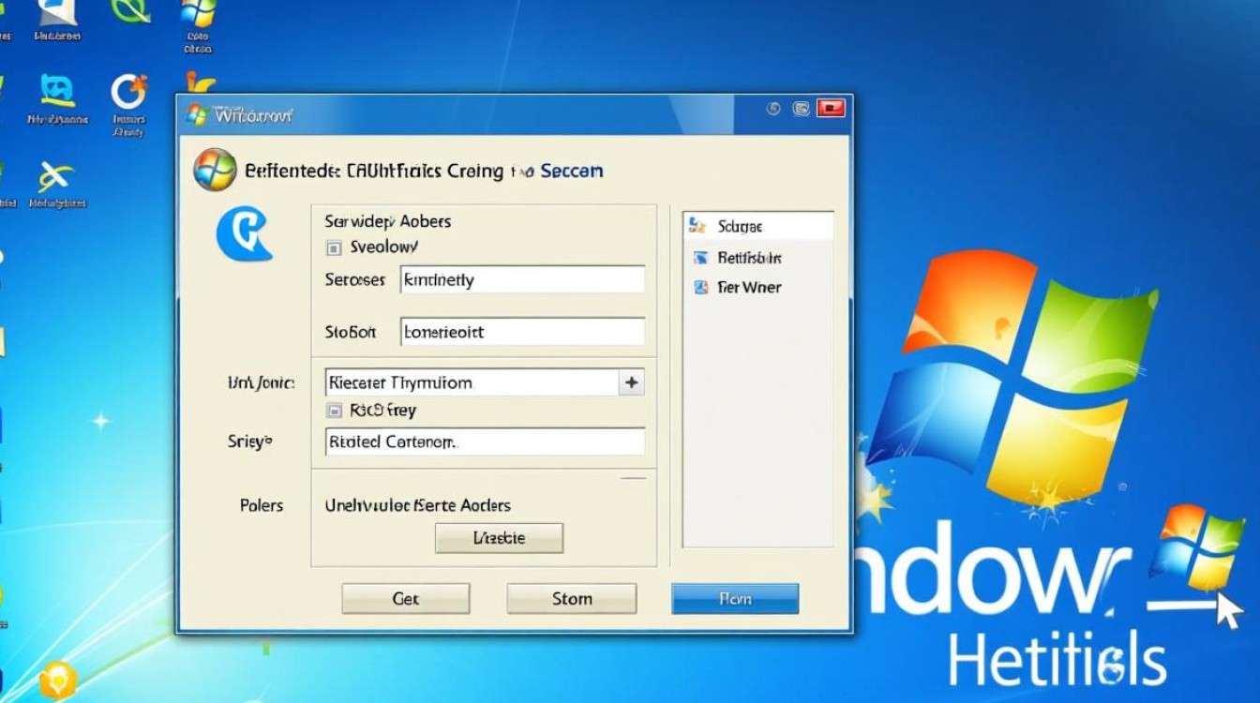Click the large blue C-shaped icon in dialog

click(244, 233)
